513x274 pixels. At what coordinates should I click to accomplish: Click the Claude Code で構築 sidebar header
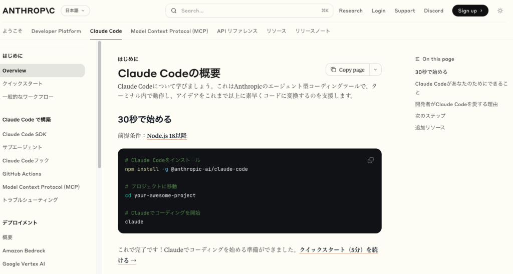27,120
